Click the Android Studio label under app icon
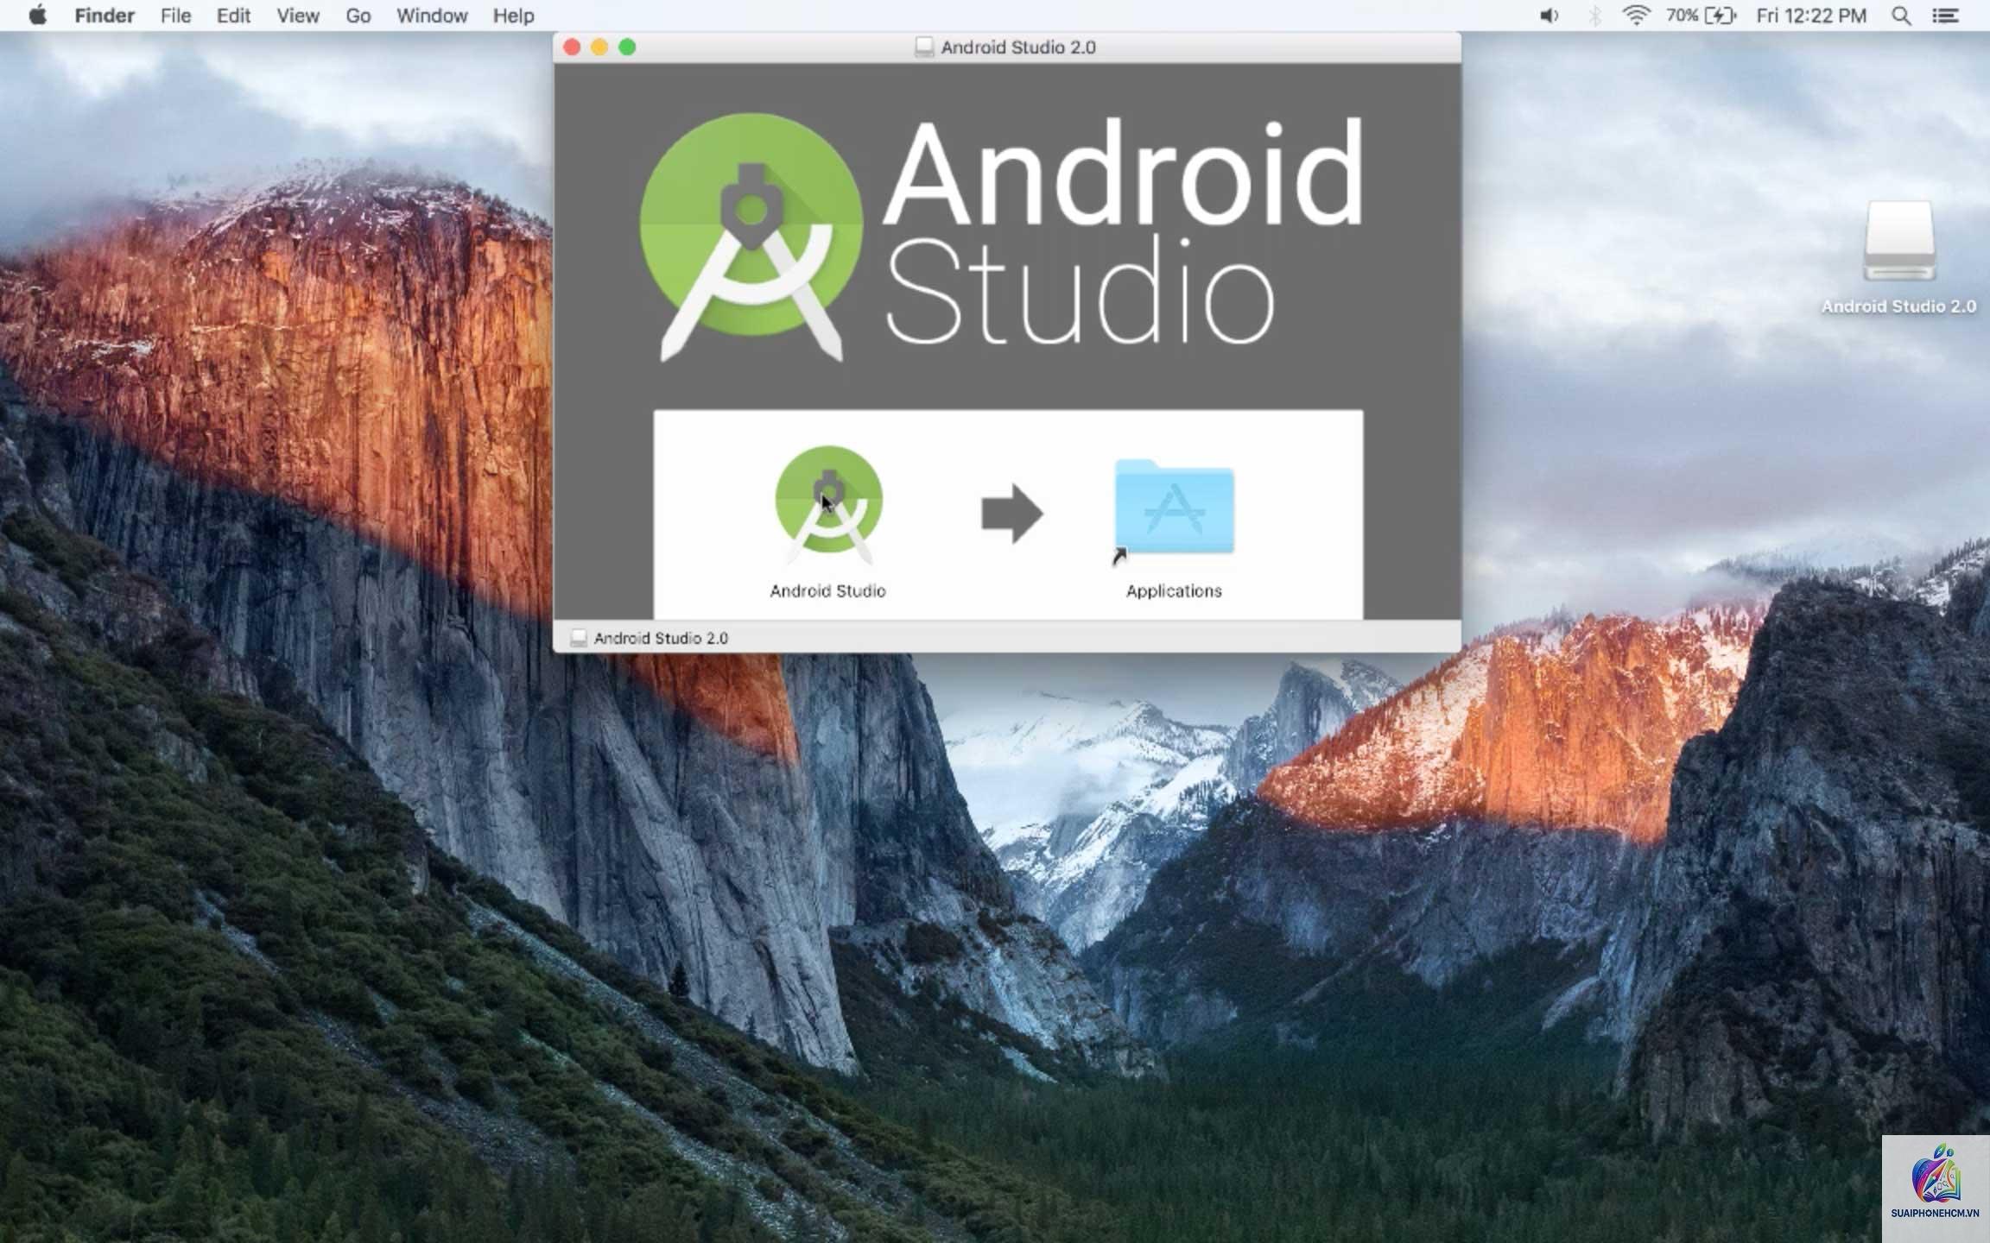The height and width of the screenshot is (1243, 1990). pos(827,591)
